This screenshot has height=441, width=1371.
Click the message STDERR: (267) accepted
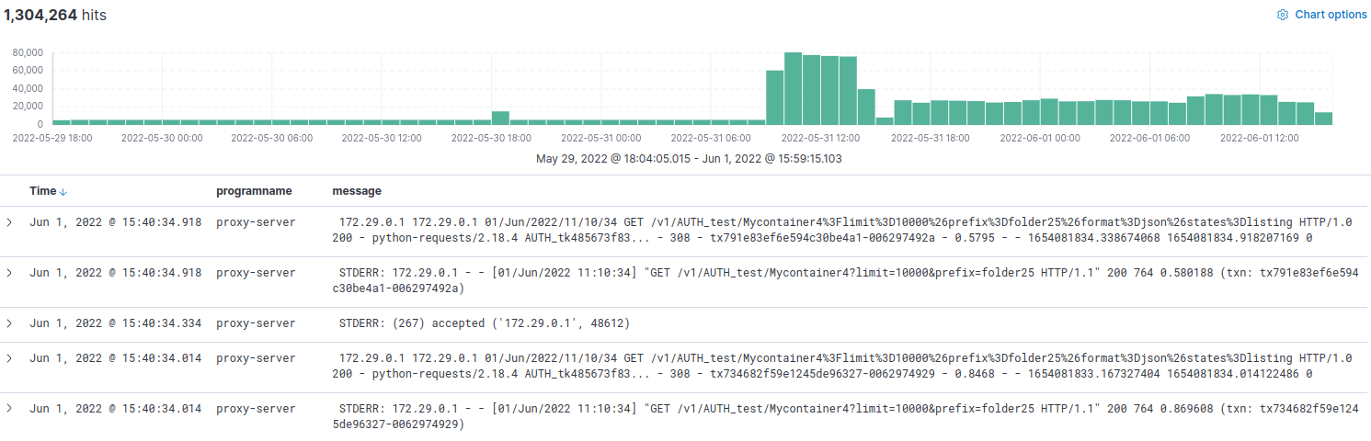click(485, 323)
